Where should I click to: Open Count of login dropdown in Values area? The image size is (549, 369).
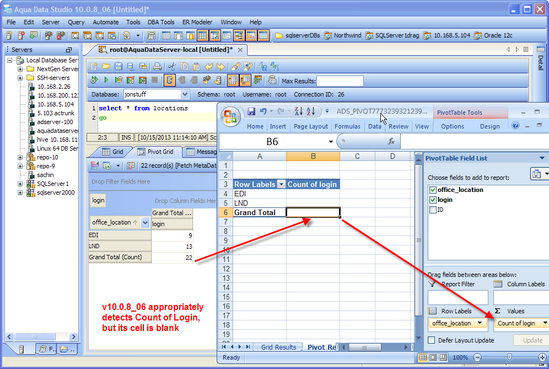(x=546, y=323)
